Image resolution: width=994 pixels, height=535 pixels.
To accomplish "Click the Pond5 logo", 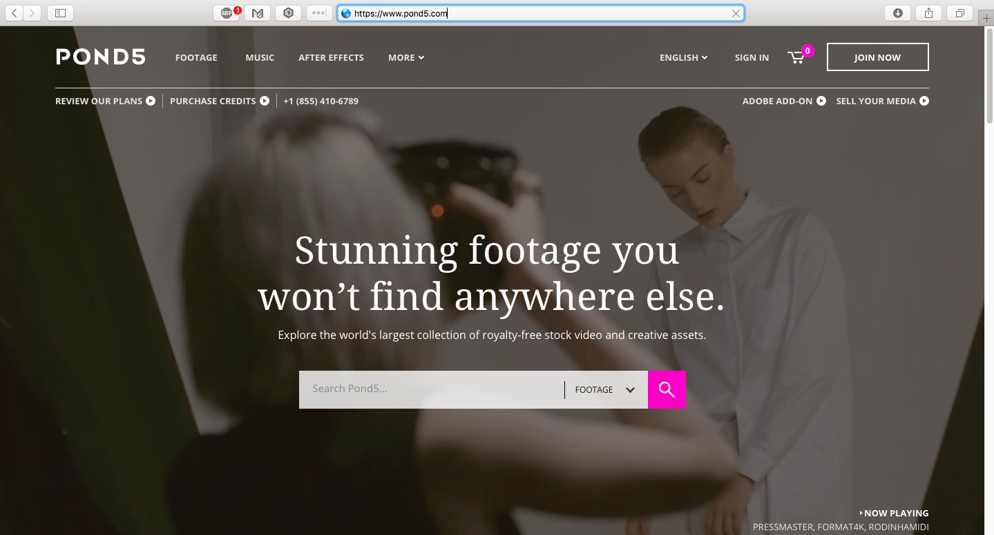I will point(101,57).
